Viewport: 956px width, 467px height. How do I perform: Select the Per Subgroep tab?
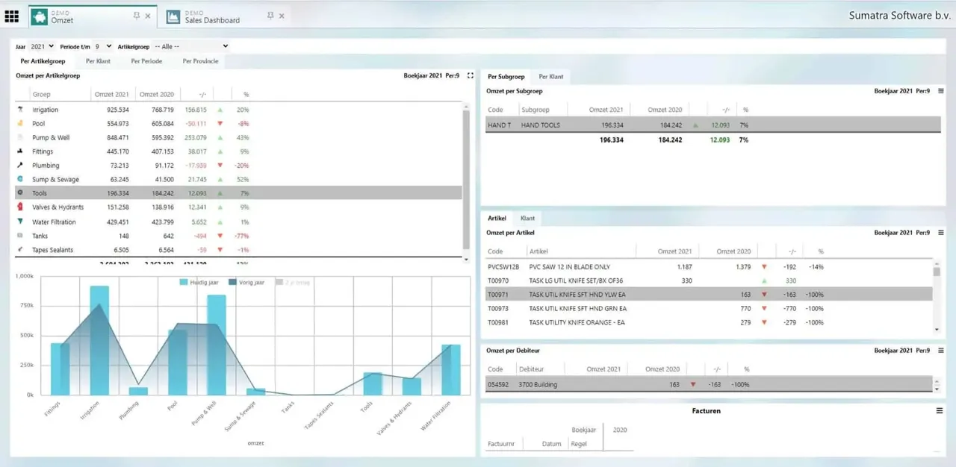pos(506,76)
